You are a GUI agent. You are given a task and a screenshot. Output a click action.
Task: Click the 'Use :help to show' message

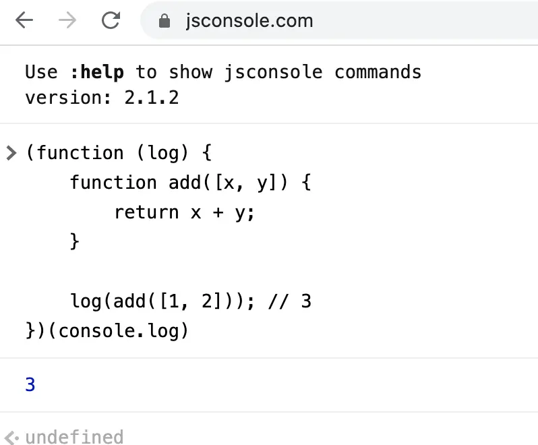(x=119, y=72)
